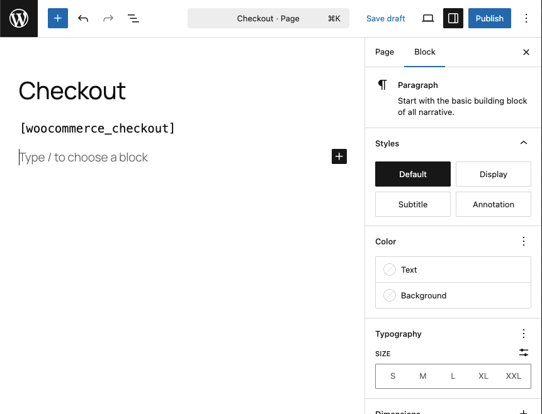Select the Display style option
Viewport: 542px width, 414px height.
pos(493,174)
